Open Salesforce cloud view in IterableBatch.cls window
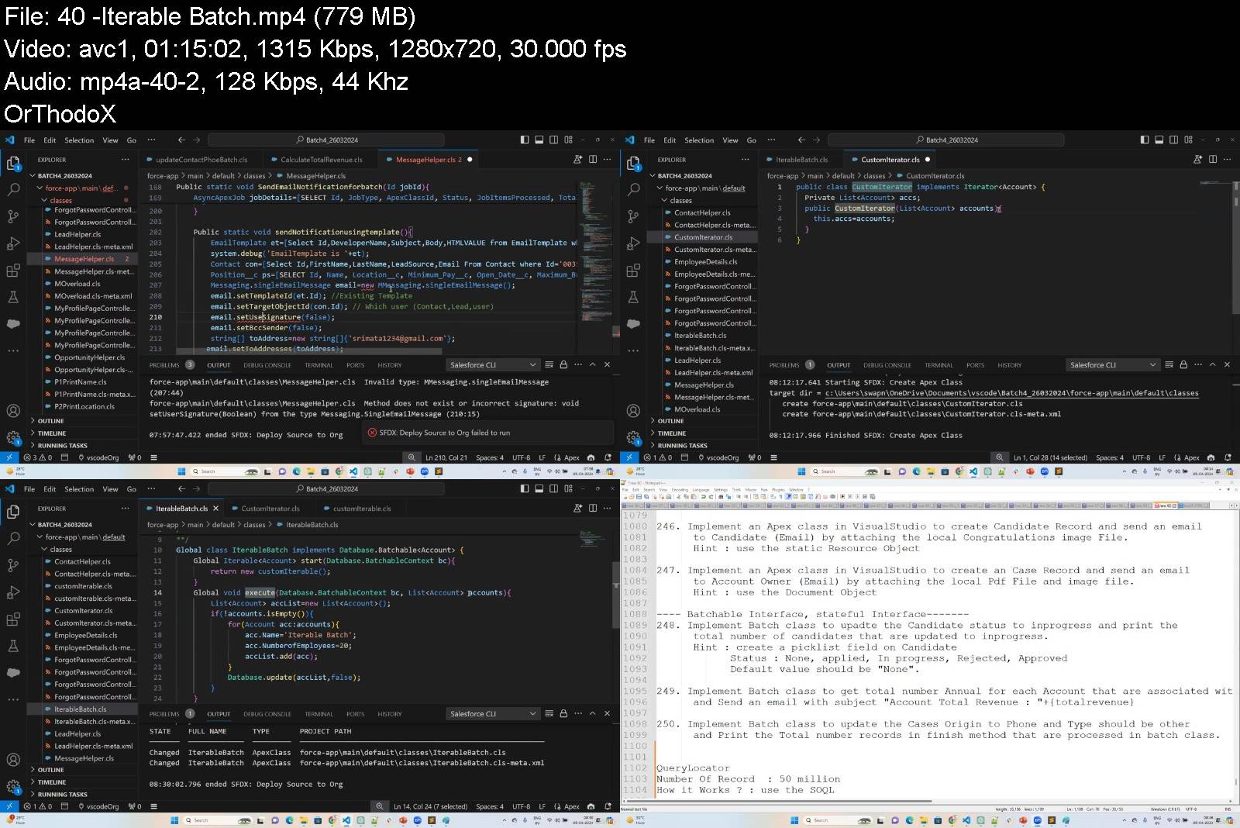 (13, 672)
